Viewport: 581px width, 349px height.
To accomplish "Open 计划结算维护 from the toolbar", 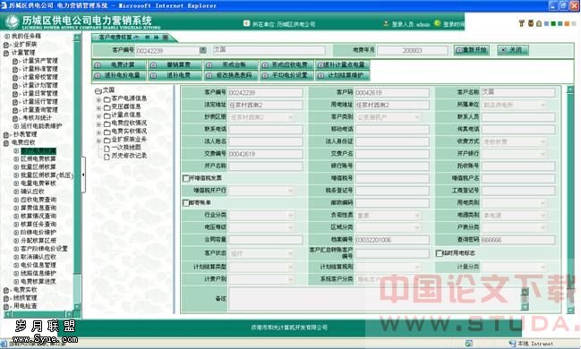I will click(x=342, y=75).
